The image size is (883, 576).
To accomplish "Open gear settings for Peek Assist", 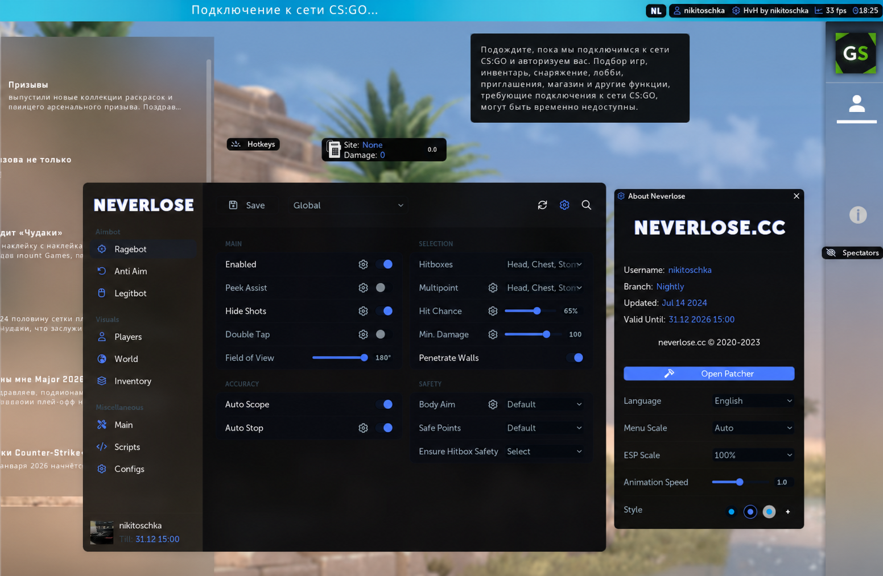I will [x=363, y=288].
